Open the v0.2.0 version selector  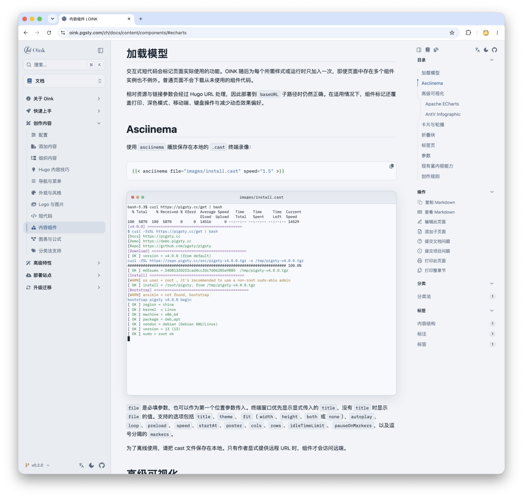click(x=37, y=465)
